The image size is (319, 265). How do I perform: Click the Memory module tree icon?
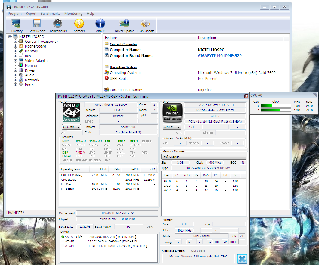(21, 51)
